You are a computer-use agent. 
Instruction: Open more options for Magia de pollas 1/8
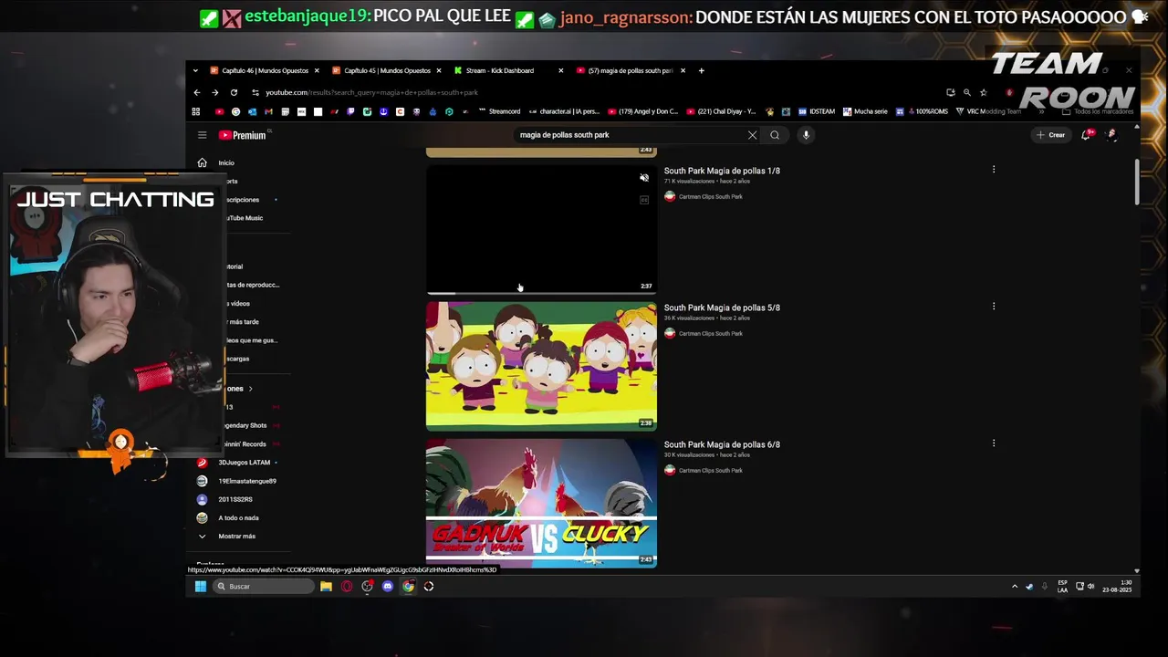994,170
